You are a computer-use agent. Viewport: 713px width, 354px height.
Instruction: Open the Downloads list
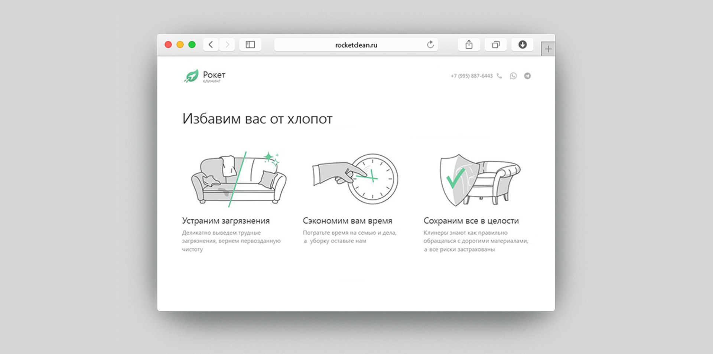(522, 45)
